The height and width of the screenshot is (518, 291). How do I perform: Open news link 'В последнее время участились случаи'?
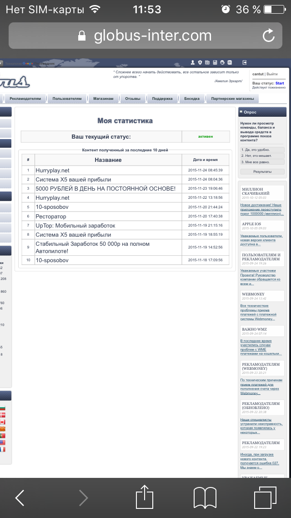point(261,347)
